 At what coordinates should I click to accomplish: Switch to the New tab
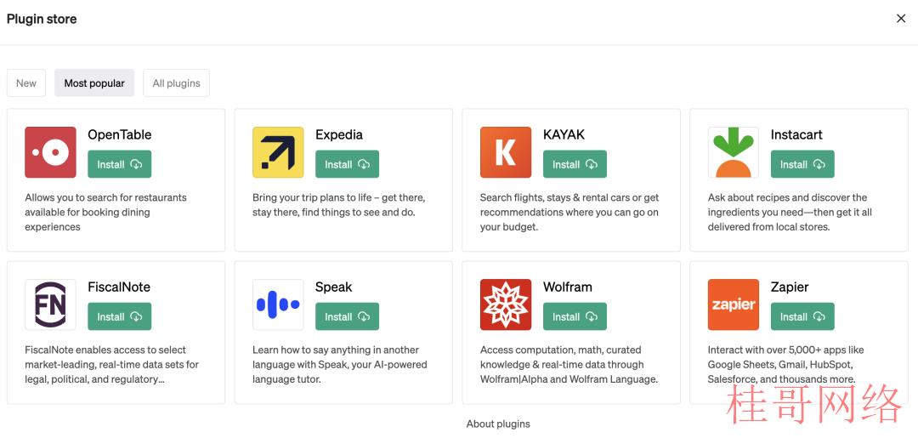pyautogui.click(x=26, y=83)
